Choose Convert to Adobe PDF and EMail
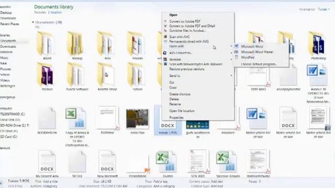Viewport: 335px width, 188px height. 198,26
